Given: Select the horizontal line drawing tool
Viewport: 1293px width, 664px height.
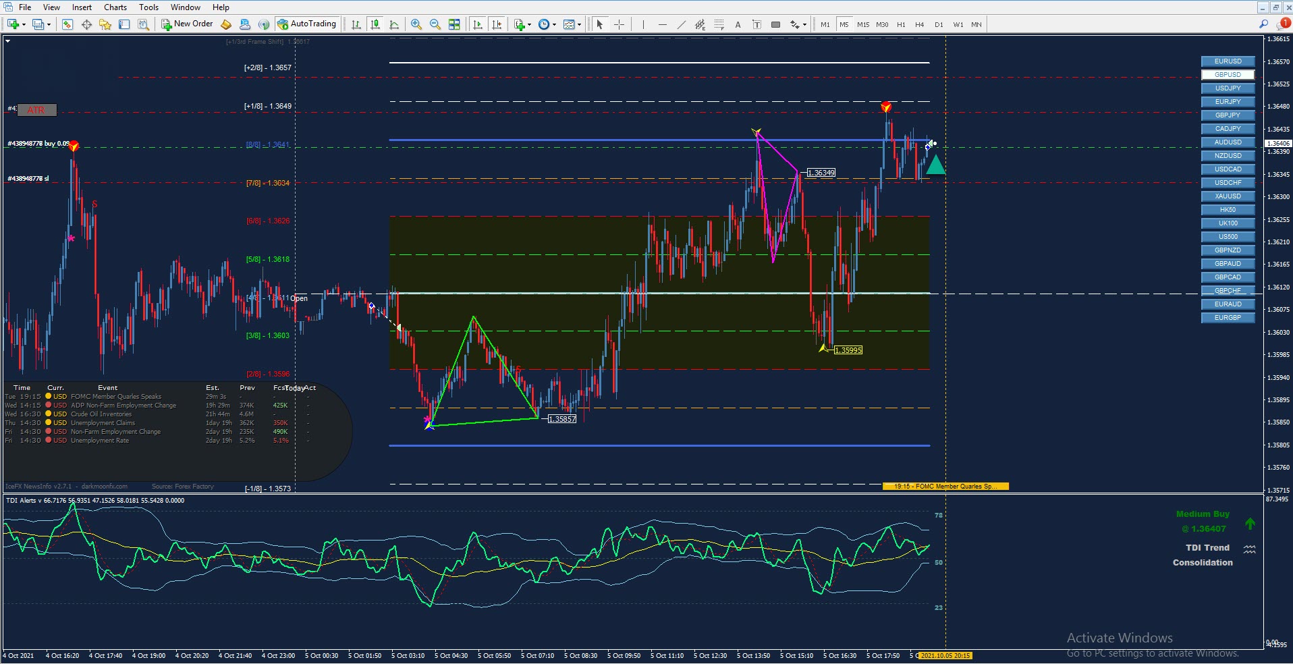Looking at the screenshot, I should (x=663, y=24).
